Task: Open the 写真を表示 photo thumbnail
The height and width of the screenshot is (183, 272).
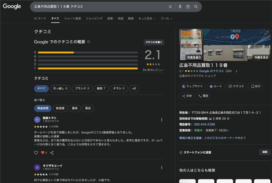Action: click(191, 45)
